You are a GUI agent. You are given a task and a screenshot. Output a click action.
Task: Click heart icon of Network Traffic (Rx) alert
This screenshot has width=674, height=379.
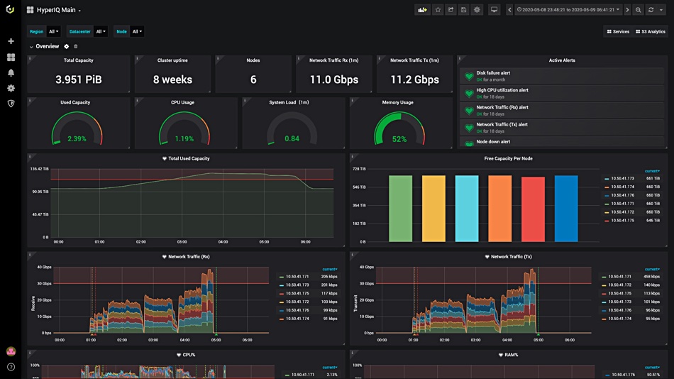pyautogui.click(x=469, y=111)
